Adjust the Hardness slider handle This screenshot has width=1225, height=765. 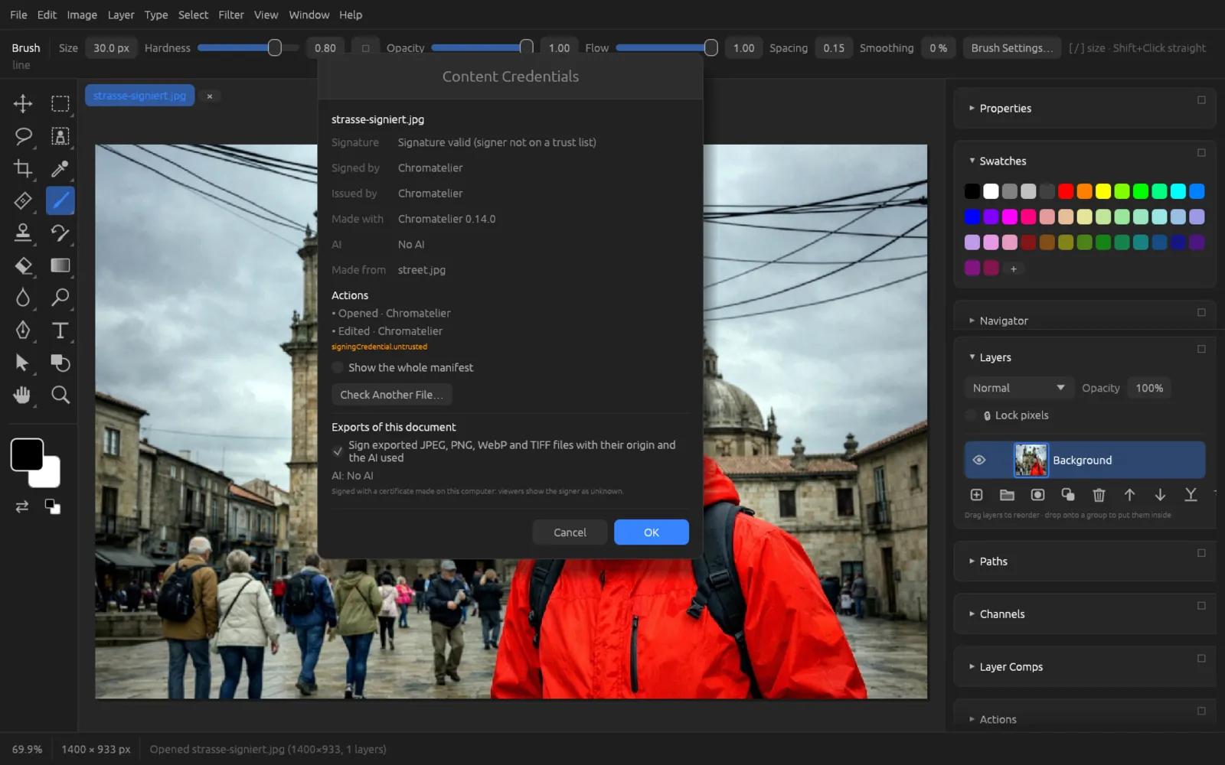(x=274, y=48)
